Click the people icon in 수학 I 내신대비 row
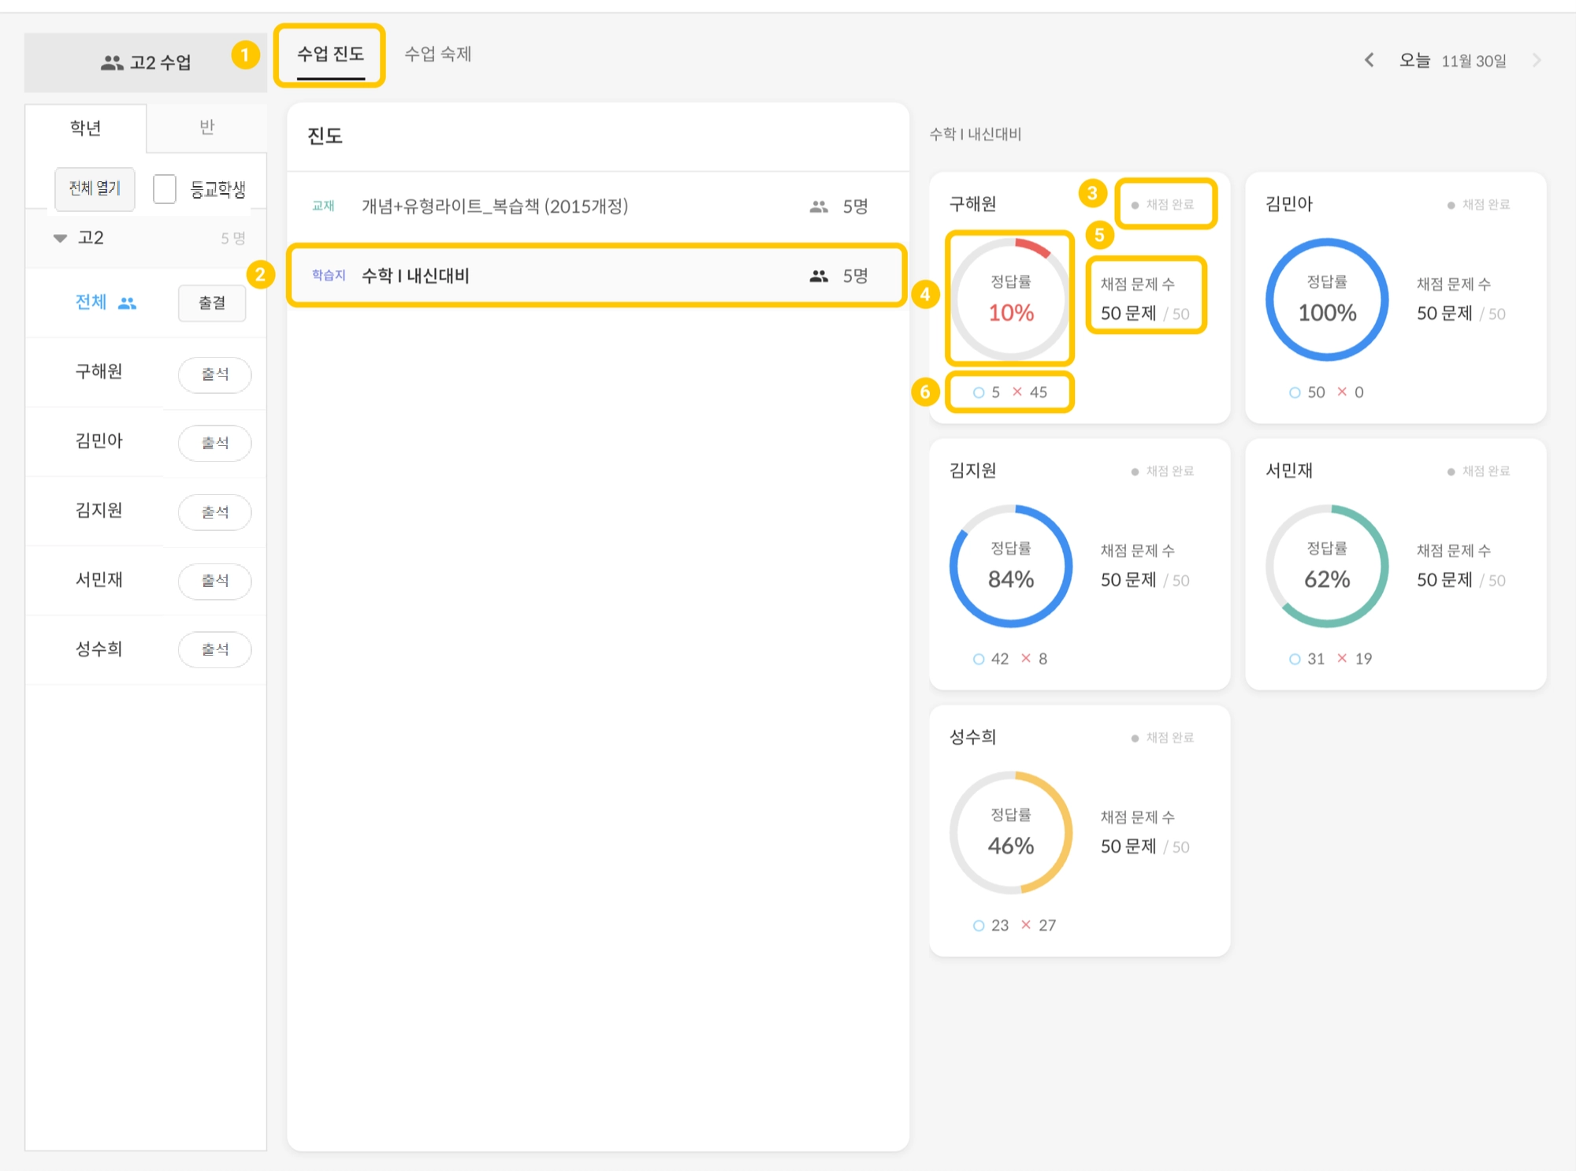1576x1171 pixels. click(x=819, y=276)
